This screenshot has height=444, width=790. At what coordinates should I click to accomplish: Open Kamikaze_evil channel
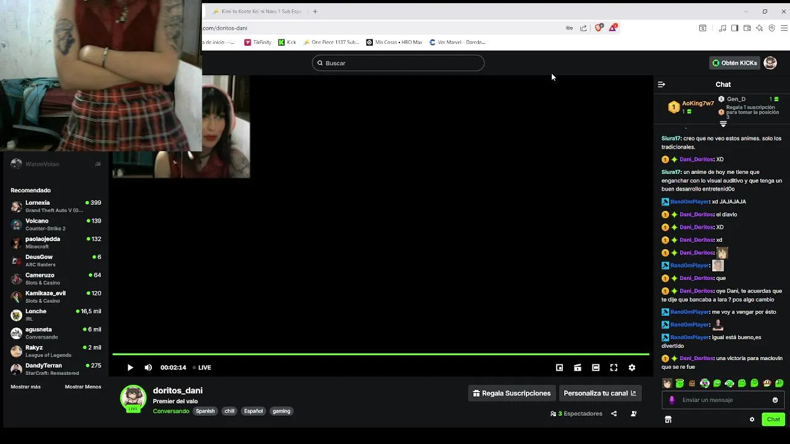point(56,297)
